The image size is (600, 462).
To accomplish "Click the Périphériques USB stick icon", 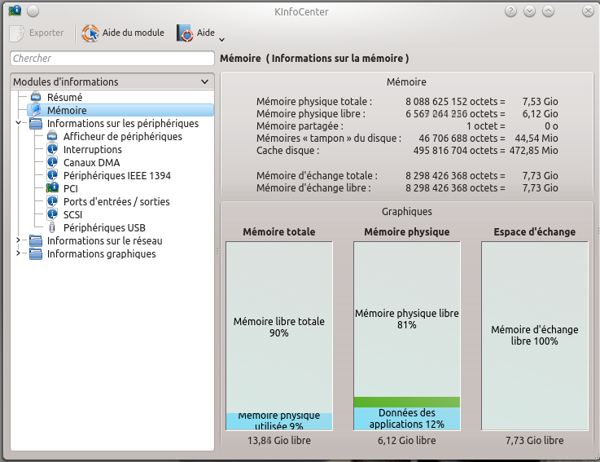I will tap(52, 227).
